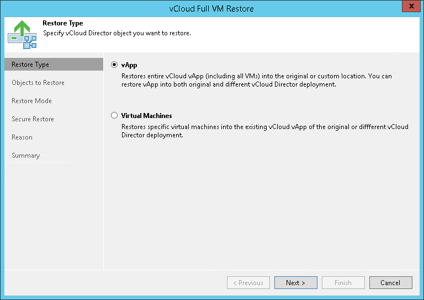
Task: Close the vCloud Full VM Restore window
Action: click(x=409, y=8)
